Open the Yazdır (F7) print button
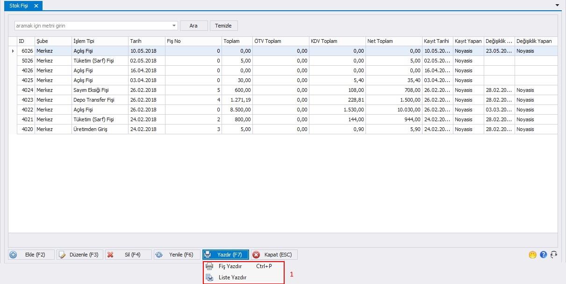Viewport: 566px width, 284px height. [x=226, y=255]
